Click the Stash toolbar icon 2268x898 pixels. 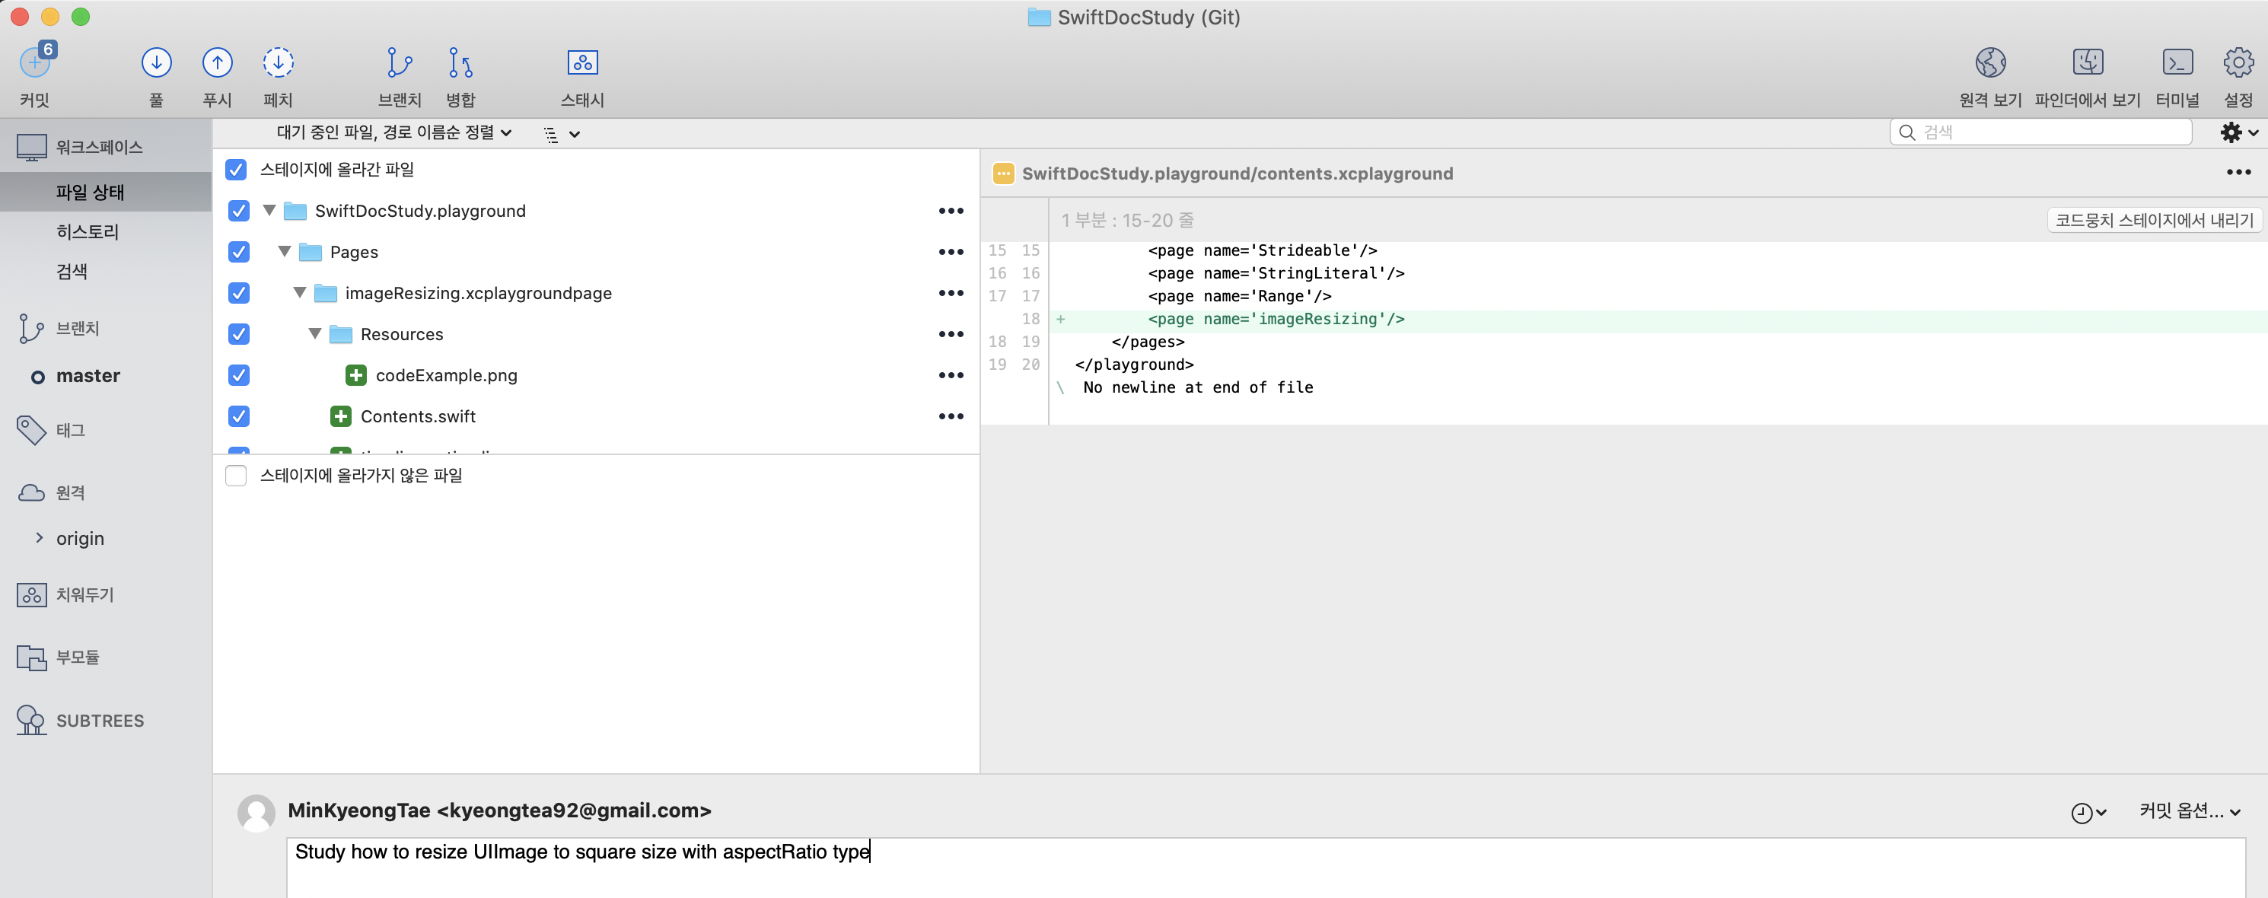pos(582,62)
